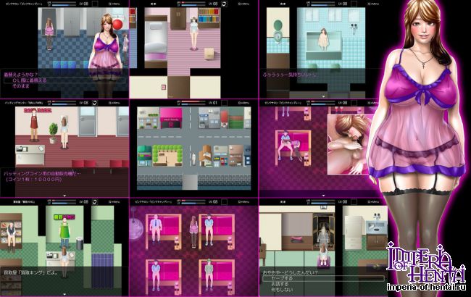Advance the bathroom dialog with the arrow
Viewport: 471px width, 297px height.
pyautogui.click(x=323, y=96)
